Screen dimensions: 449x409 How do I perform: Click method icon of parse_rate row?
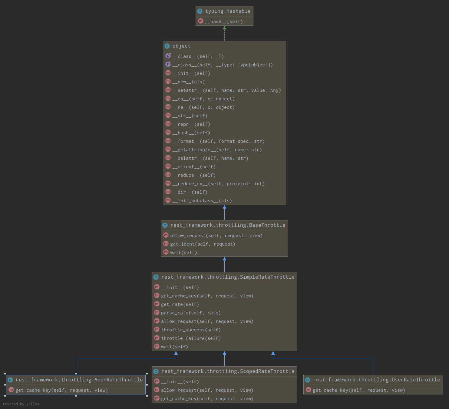click(157, 312)
